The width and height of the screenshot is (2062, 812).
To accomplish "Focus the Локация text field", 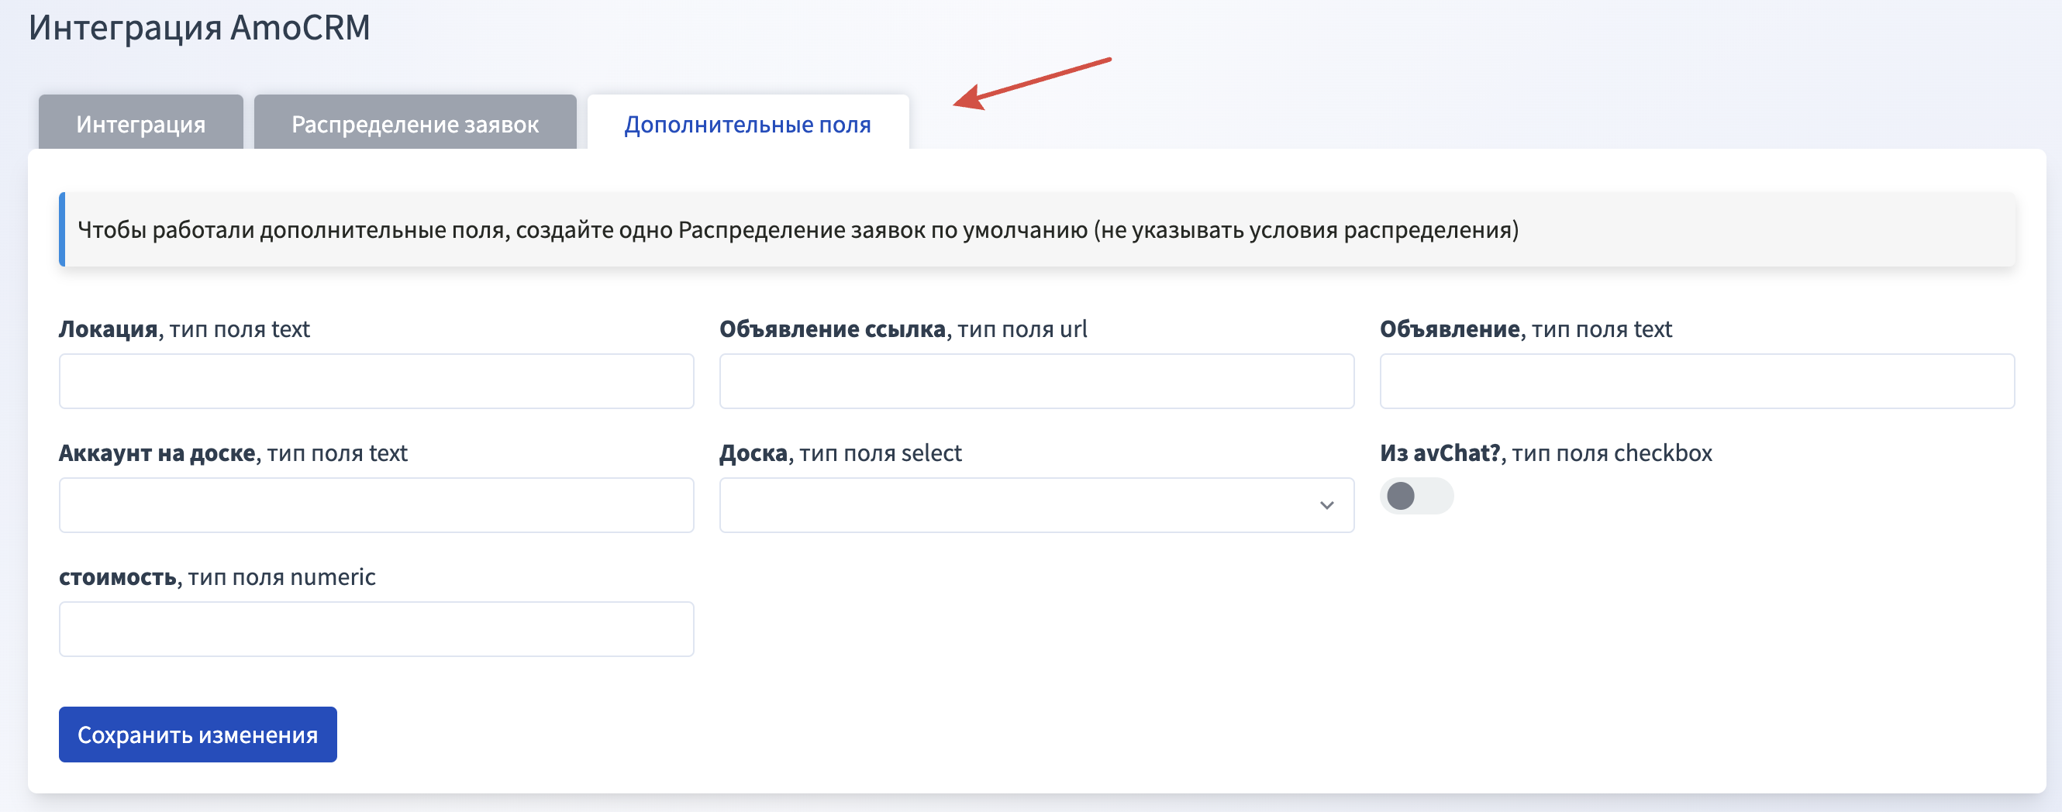I will point(376,380).
